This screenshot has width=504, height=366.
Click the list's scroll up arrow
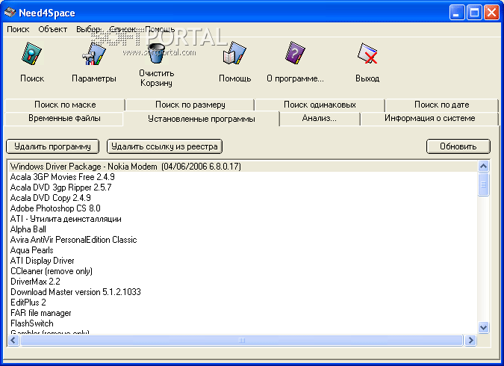483,167
